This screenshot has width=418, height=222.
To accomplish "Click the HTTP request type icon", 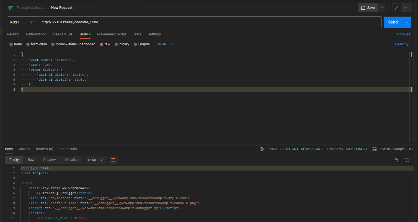I will coord(11,8).
